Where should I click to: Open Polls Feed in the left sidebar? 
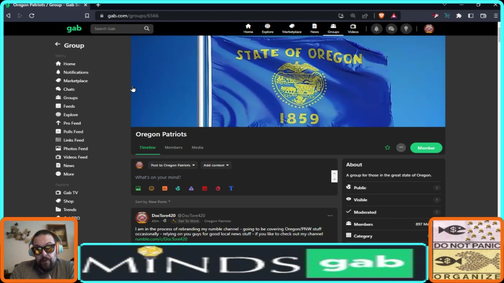69,132
